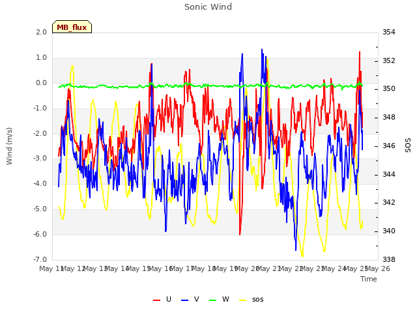Click the yellow sos legend color marker
Image resolution: width=417 pixels, height=312 pixels.
click(x=242, y=300)
